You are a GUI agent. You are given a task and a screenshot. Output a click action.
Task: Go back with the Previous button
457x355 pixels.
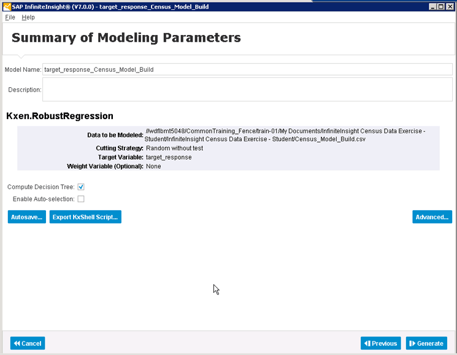click(x=381, y=343)
